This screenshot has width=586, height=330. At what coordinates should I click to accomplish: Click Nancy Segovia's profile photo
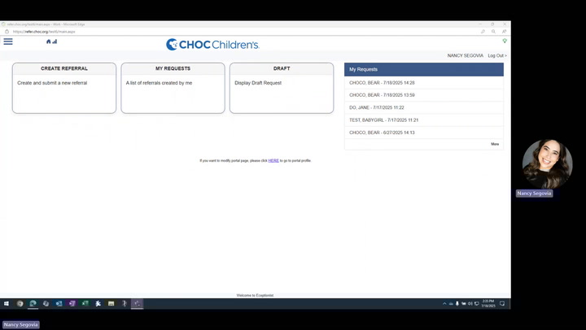[x=547, y=164]
